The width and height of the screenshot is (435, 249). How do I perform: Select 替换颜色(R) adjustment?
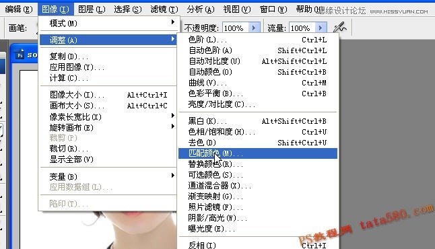point(258,164)
